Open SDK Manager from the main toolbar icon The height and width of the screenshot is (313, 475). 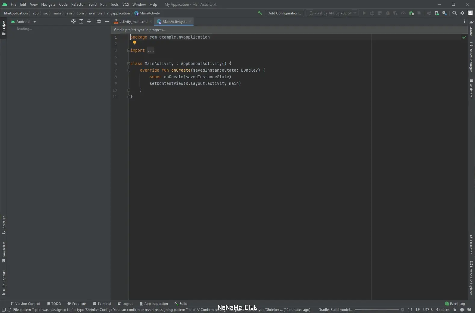pyautogui.click(x=444, y=13)
